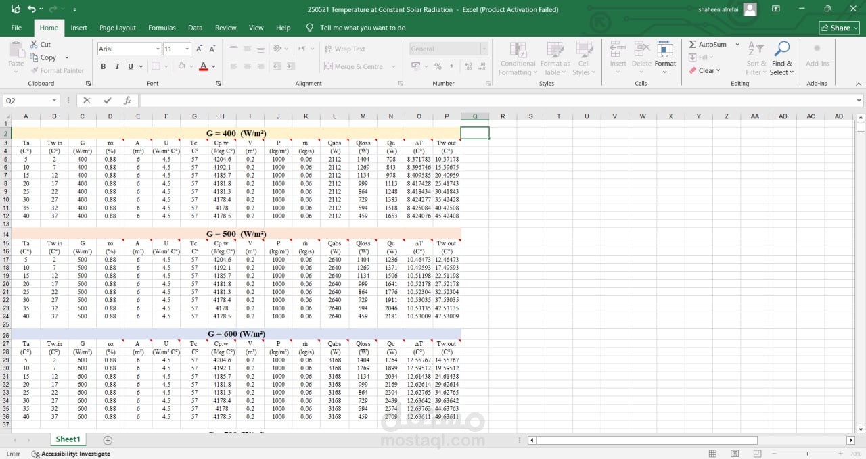
Task: Decrease decimal places
Action: [482, 66]
